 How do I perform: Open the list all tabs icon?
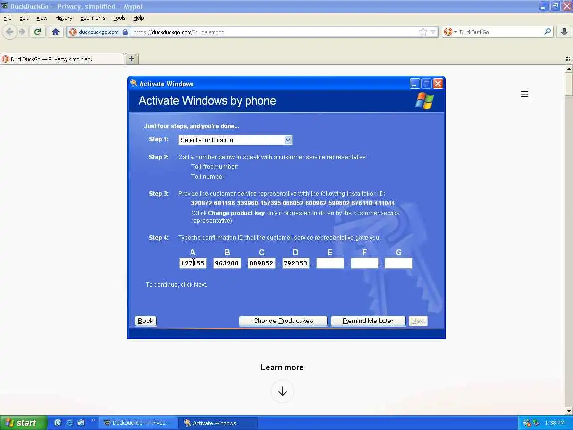coord(568,59)
